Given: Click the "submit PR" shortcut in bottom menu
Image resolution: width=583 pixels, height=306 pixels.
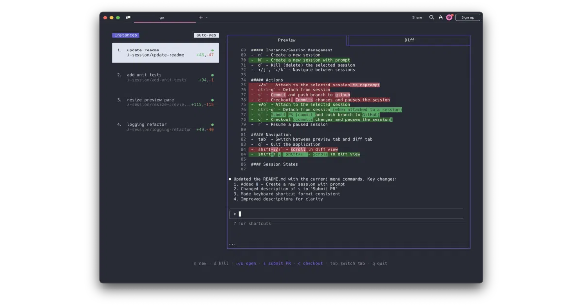Looking at the screenshot, I should (277, 263).
